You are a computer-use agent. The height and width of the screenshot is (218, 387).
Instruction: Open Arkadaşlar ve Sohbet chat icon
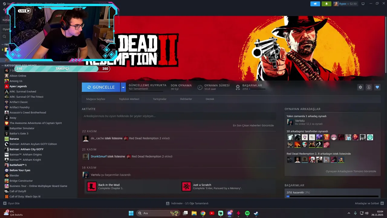[x=382, y=203]
